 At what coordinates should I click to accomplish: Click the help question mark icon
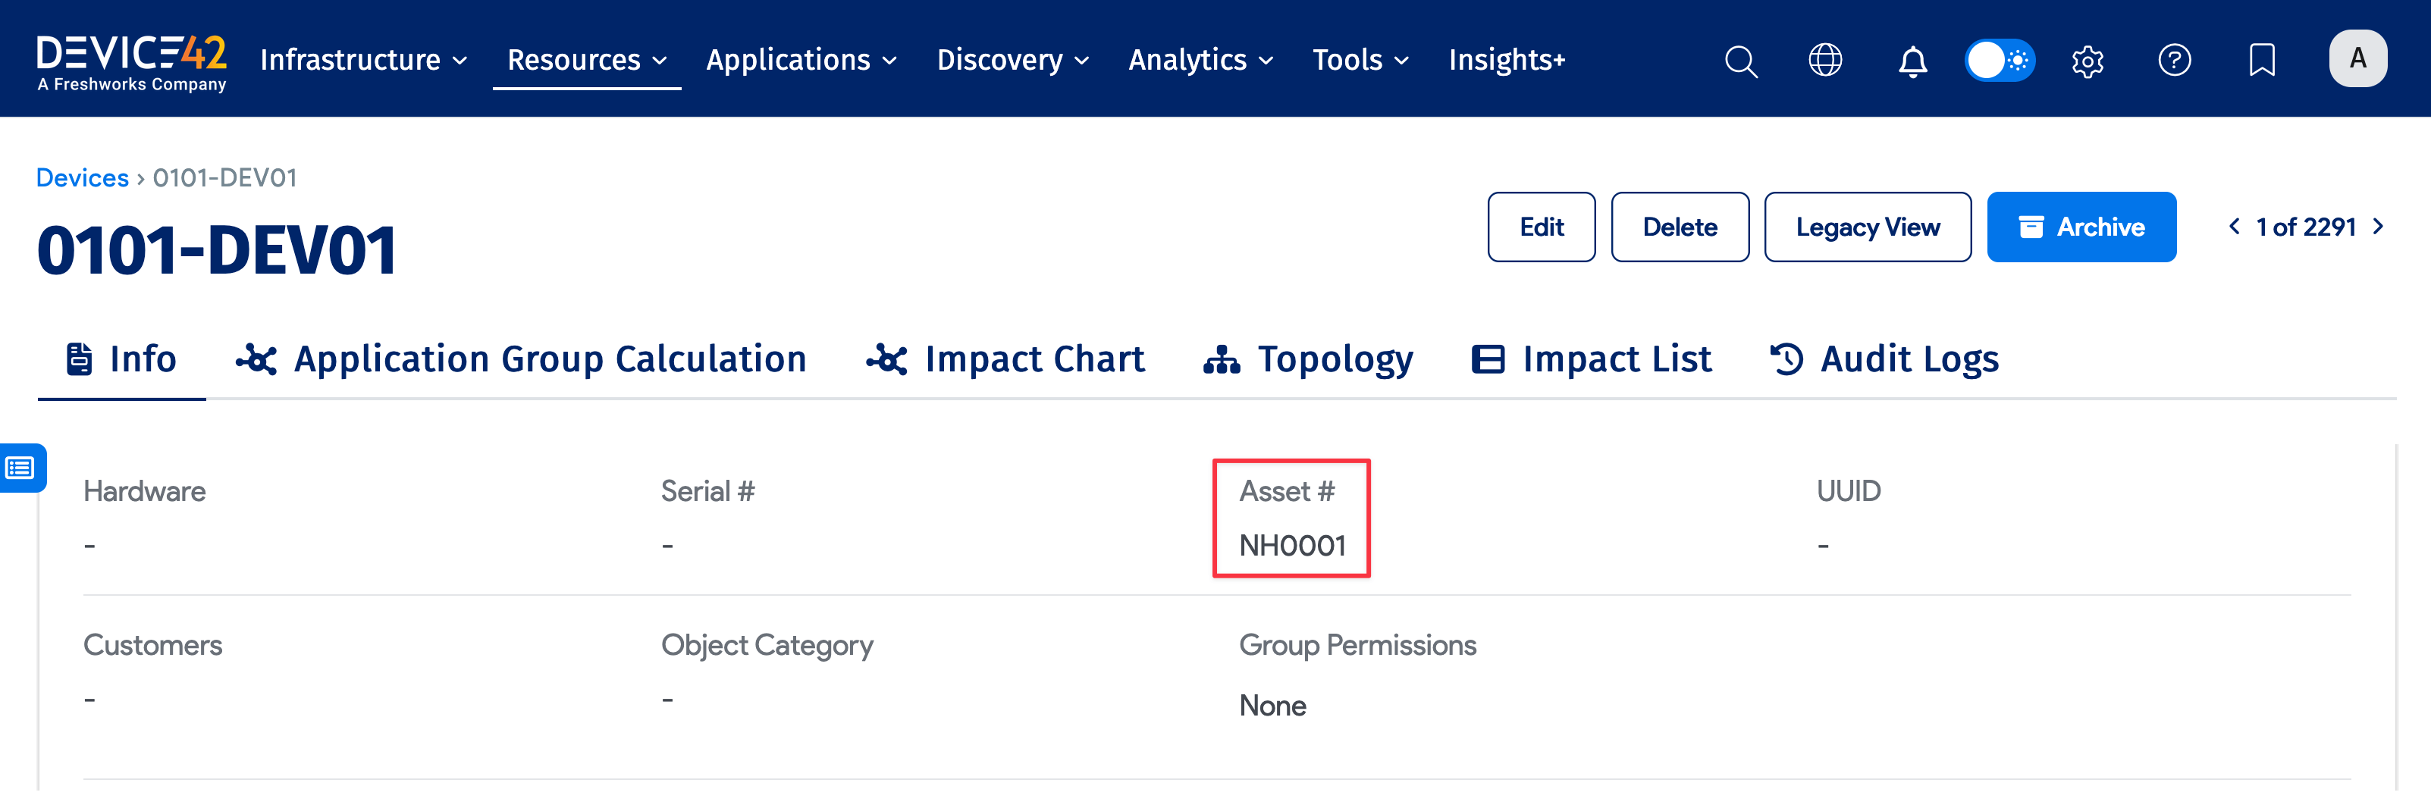pyautogui.click(x=2174, y=59)
